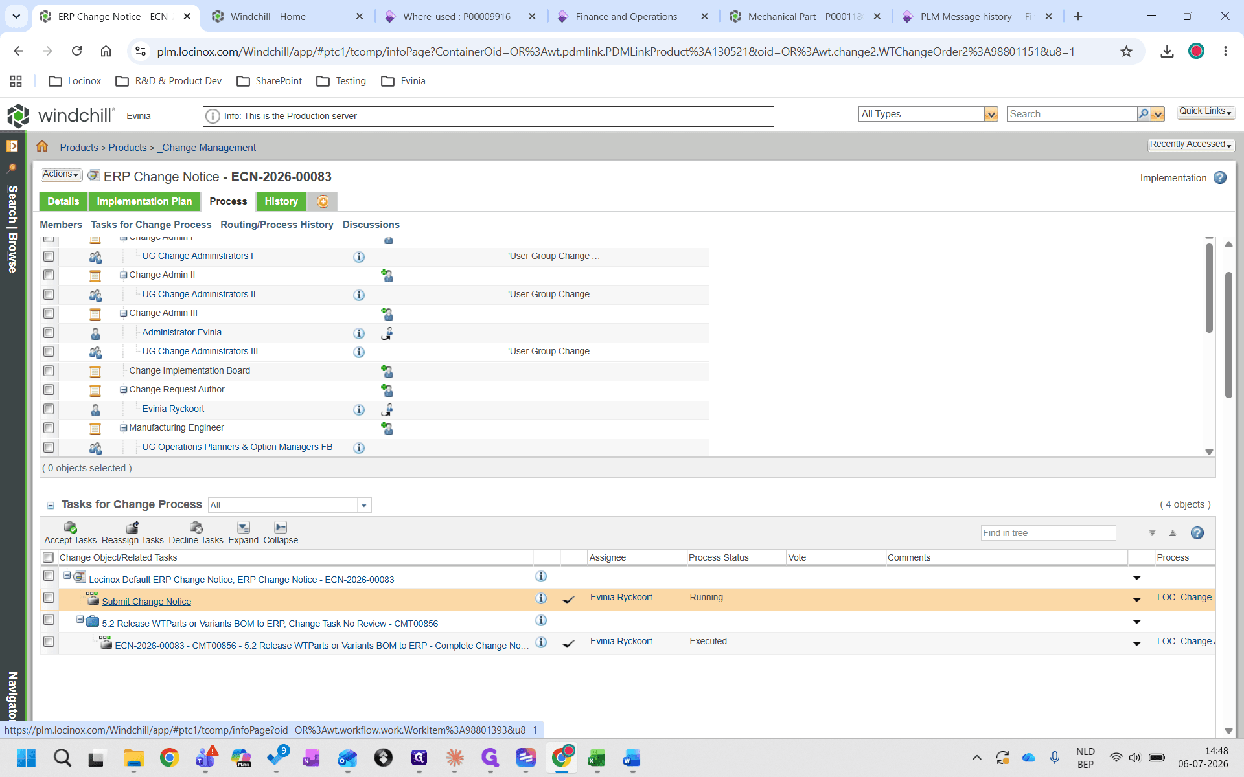
Task: Open the Recently Accessed dropdown
Action: tap(1191, 144)
